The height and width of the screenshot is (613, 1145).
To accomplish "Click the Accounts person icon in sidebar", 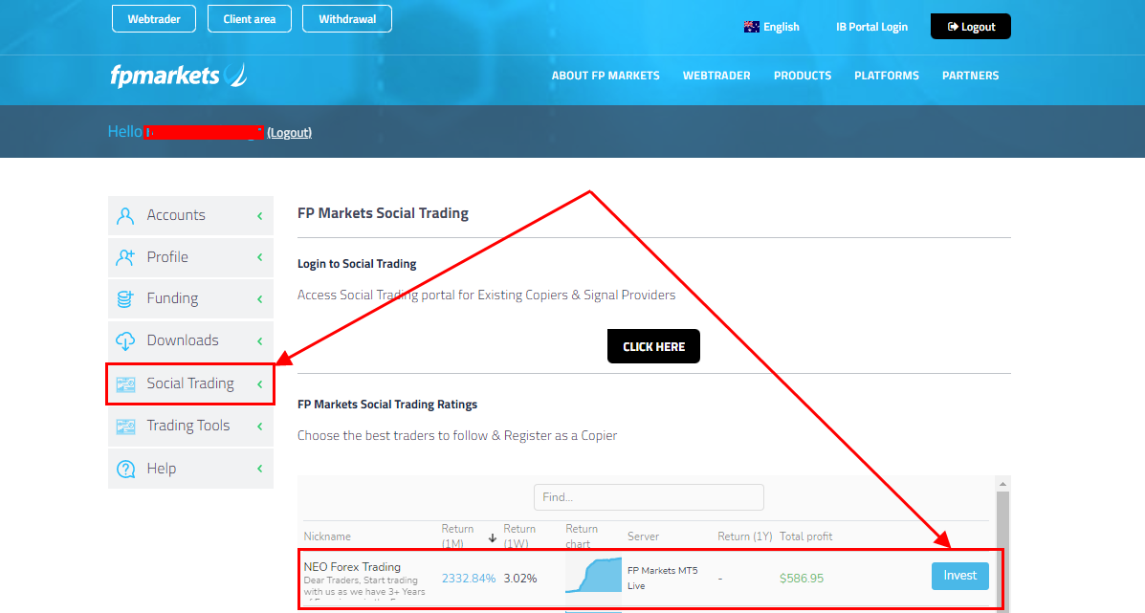I will pos(125,215).
